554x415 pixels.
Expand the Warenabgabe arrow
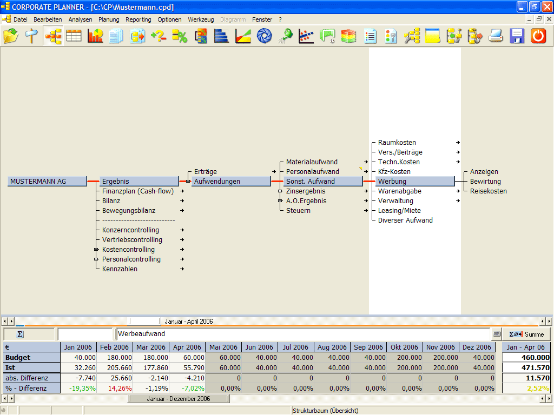click(458, 191)
